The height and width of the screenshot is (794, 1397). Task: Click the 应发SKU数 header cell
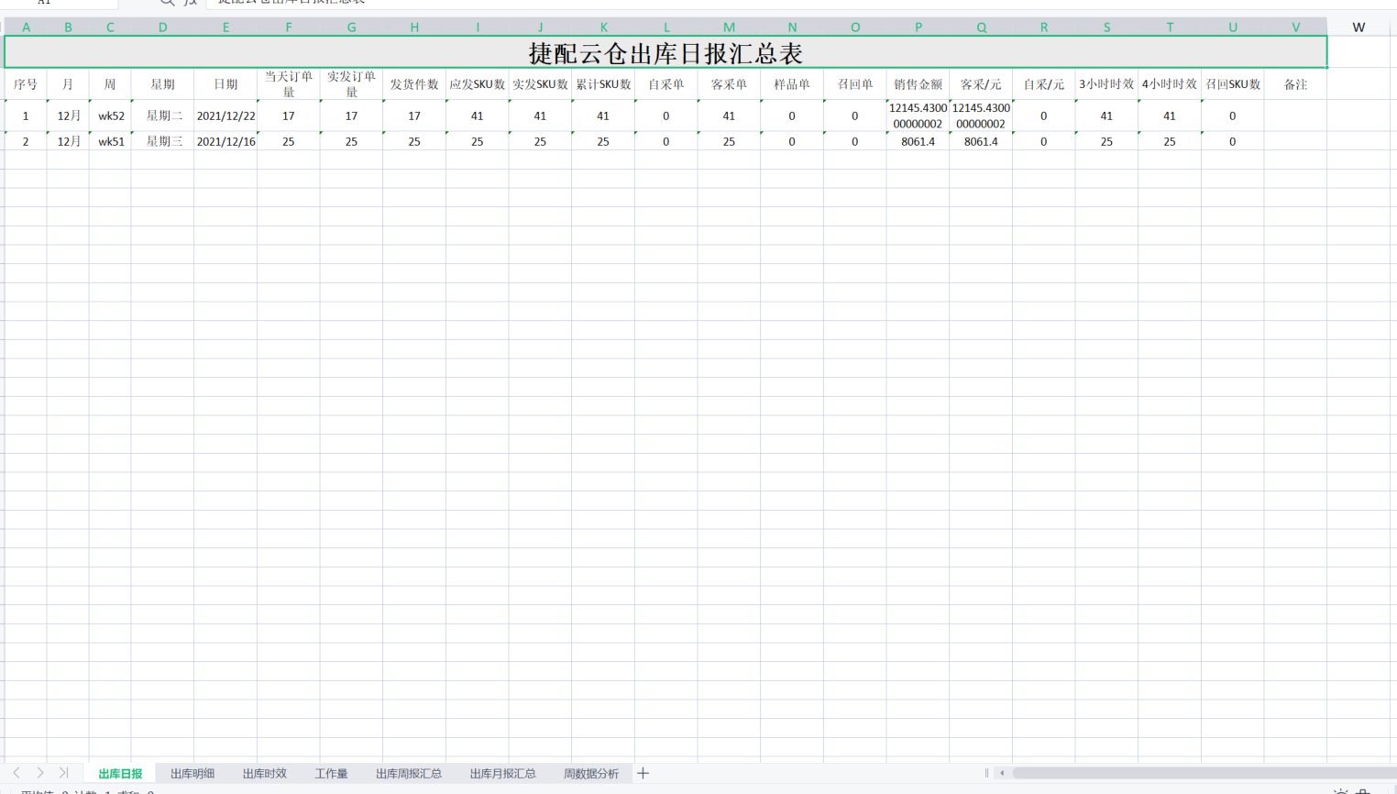(x=478, y=84)
